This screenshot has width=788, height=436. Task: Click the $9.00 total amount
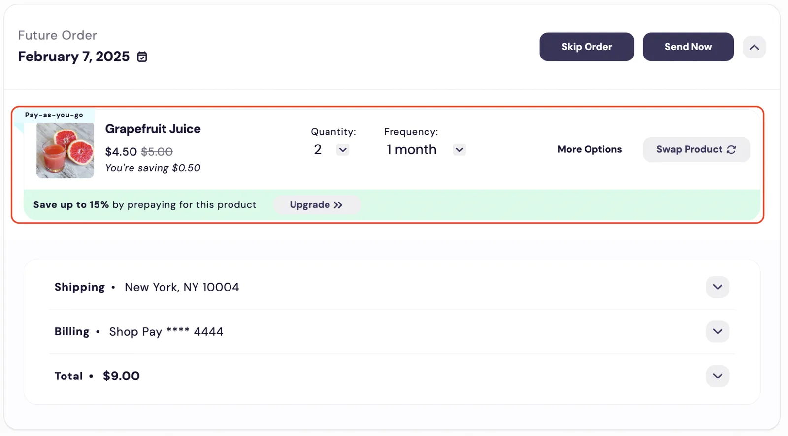[x=121, y=376]
